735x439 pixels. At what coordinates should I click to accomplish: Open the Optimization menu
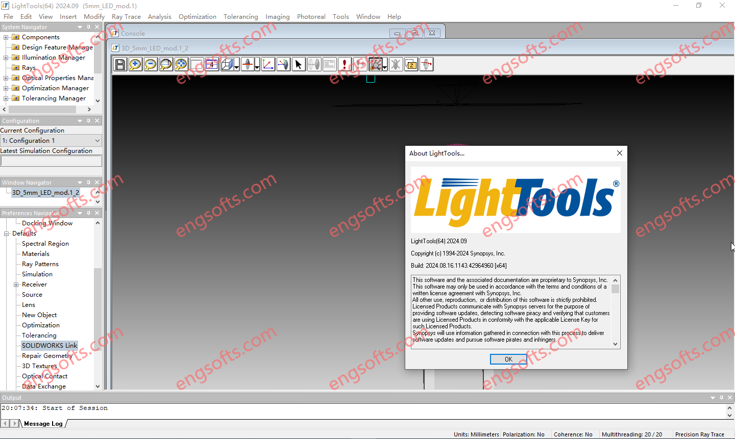point(198,16)
